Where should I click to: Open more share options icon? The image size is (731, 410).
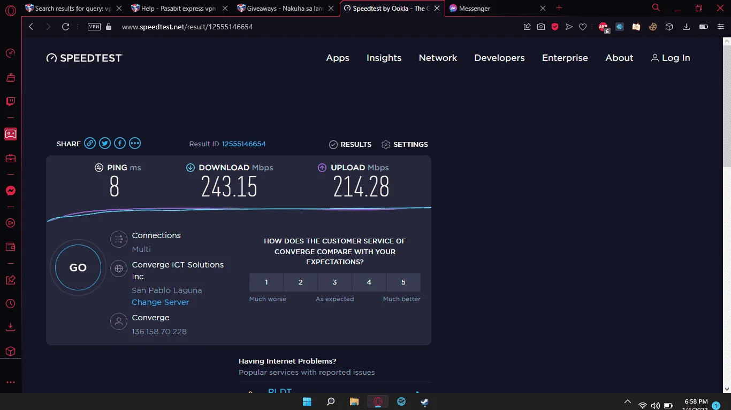tap(135, 143)
